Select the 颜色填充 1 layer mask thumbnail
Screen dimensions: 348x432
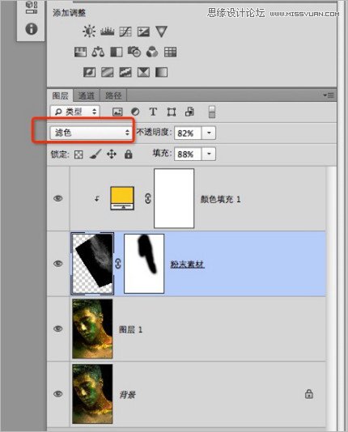coord(174,198)
